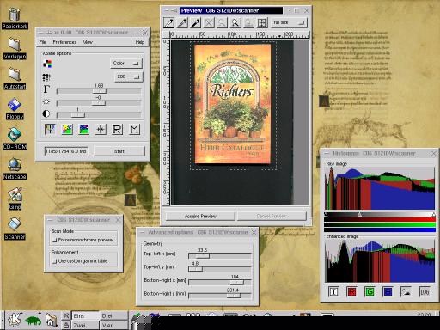The height and width of the screenshot is (330, 440).
Task: Click the scan size info field 1185x1784
Action: click(66, 151)
